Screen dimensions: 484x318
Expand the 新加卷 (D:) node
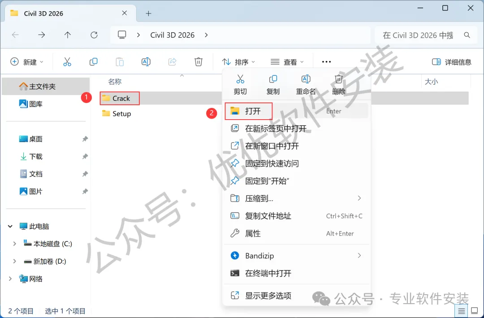pyautogui.click(x=14, y=261)
